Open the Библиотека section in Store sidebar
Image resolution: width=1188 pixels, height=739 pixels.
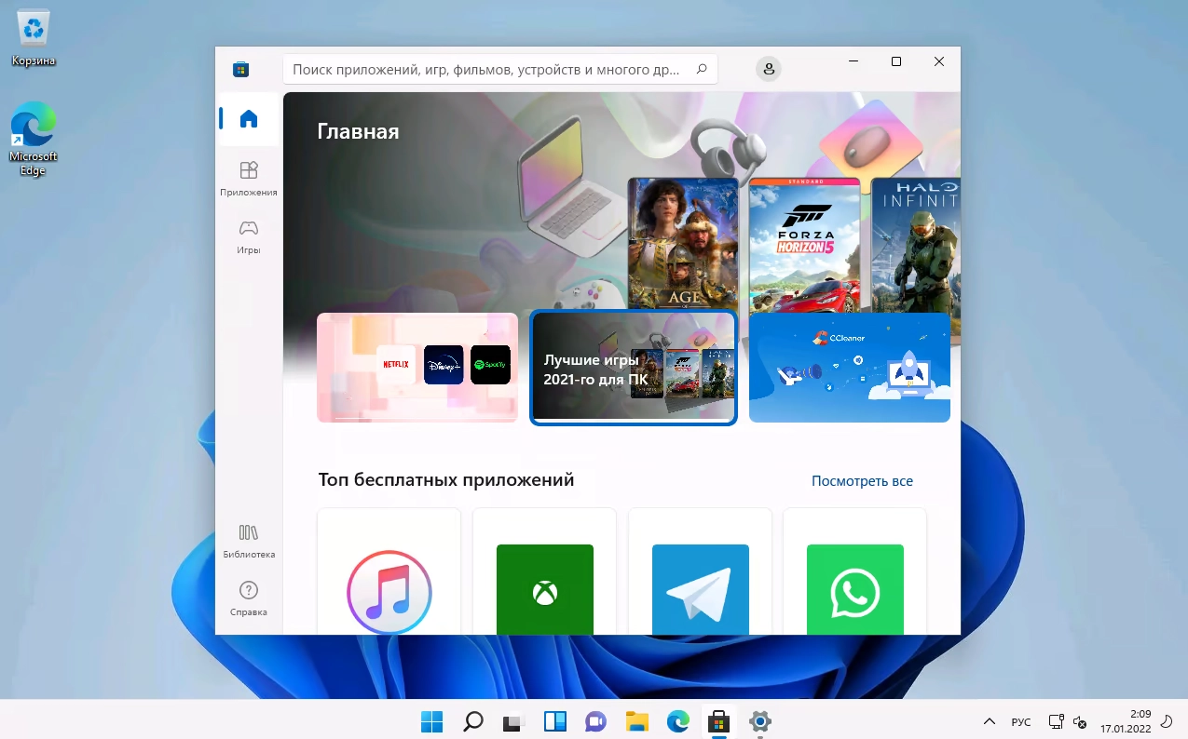[248, 541]
